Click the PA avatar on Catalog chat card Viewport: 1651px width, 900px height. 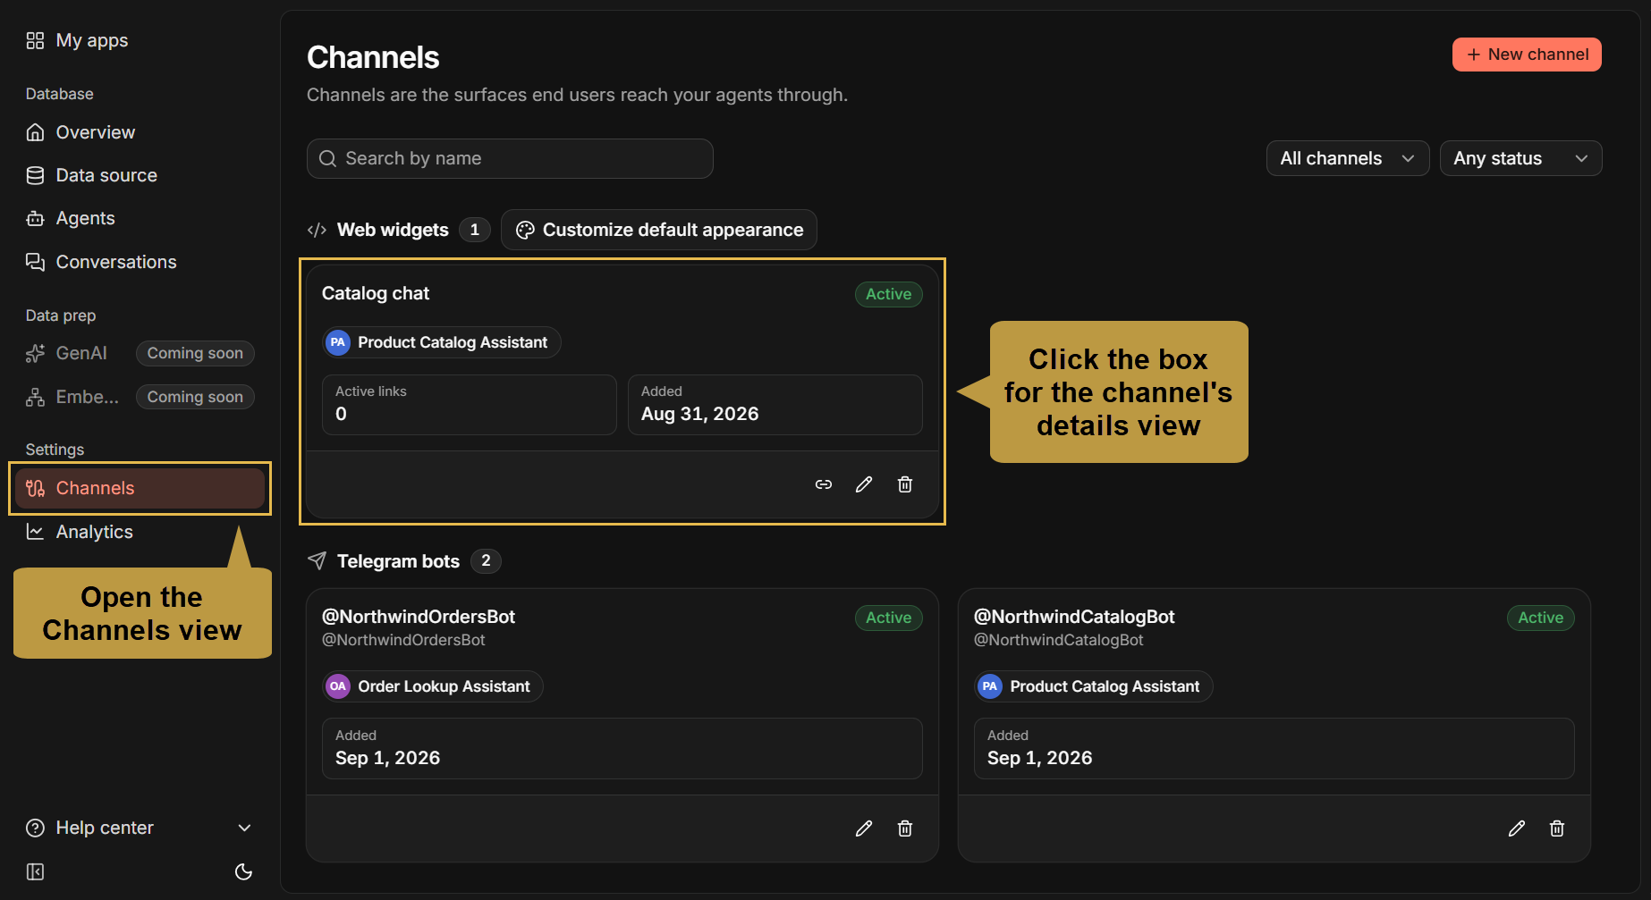click(338, 342)
